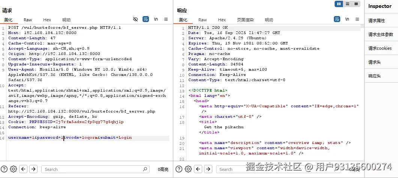Toggle word wrap icon in request panel
Viewport: 398px width, 178px height.
pyautogui.click(x=146, y=19)
